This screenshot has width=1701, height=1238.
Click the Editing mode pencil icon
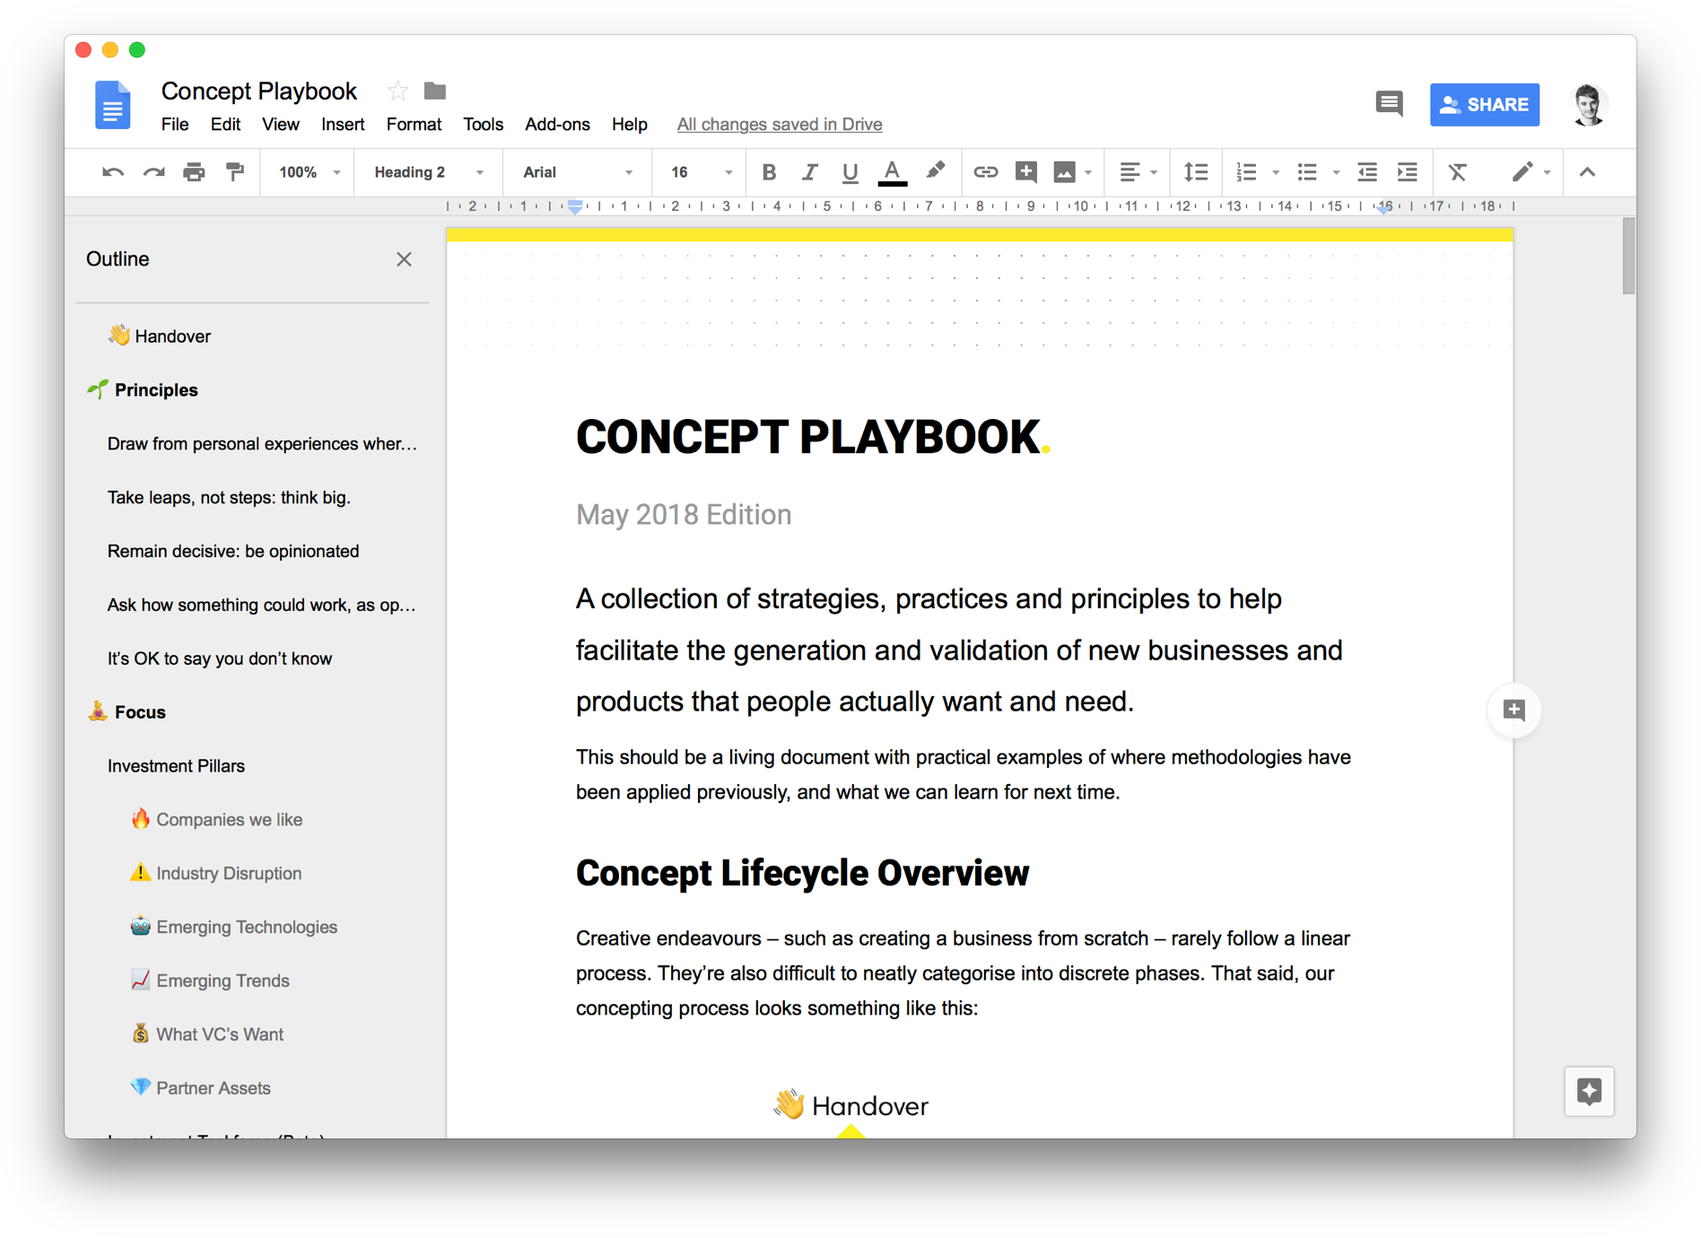(1522, 171)
